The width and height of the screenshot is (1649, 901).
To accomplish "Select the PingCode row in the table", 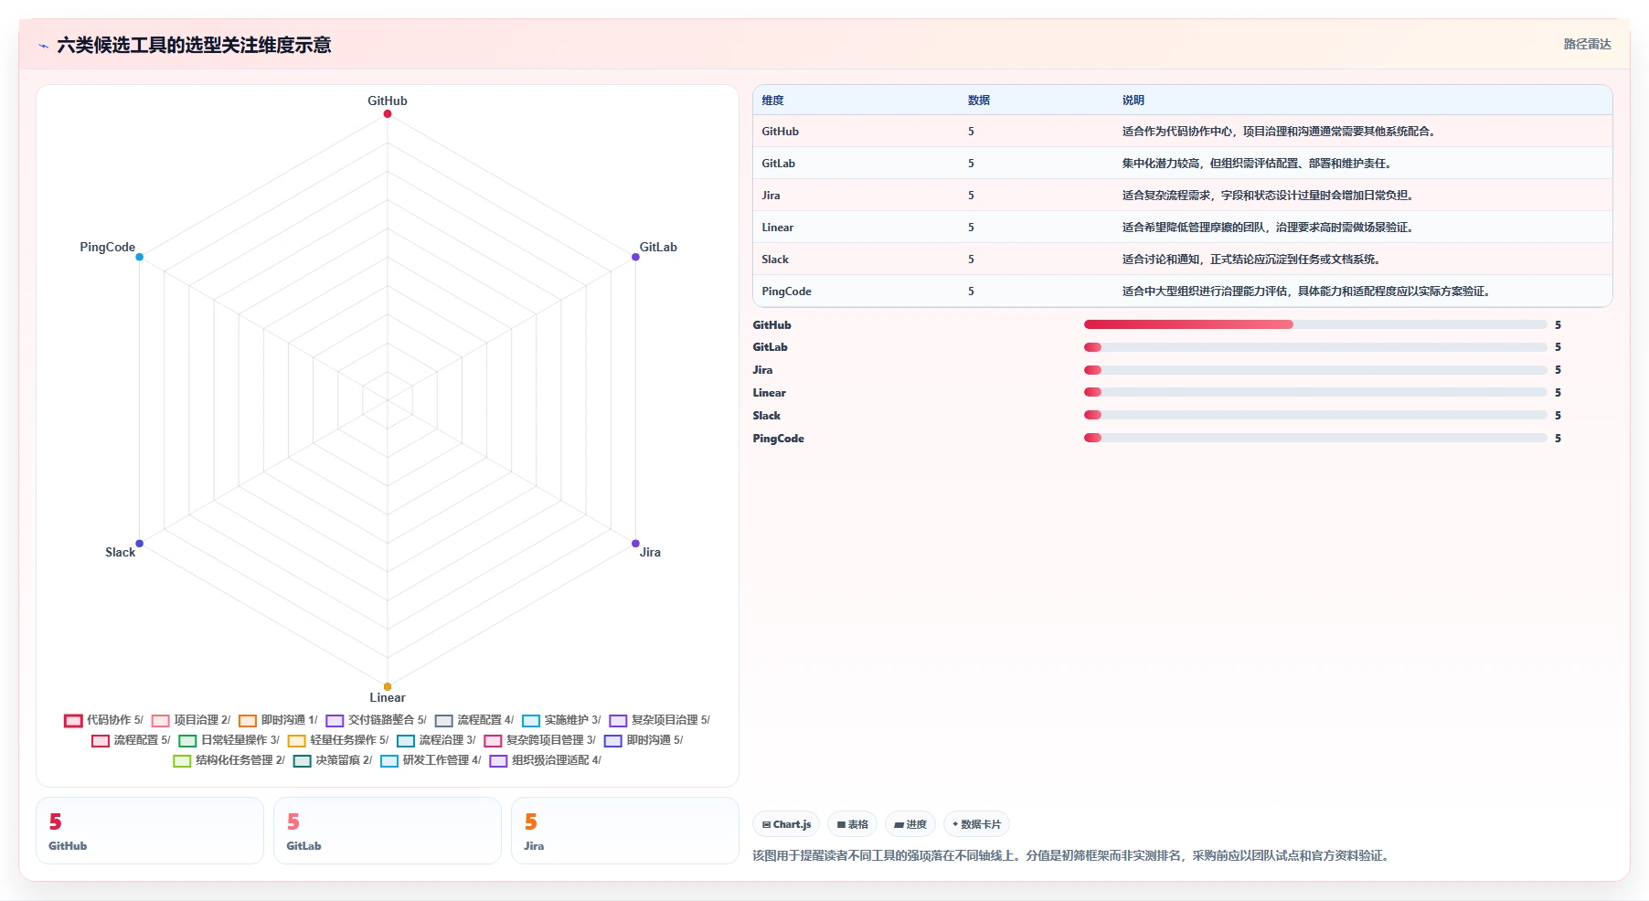I will 1183,291.
